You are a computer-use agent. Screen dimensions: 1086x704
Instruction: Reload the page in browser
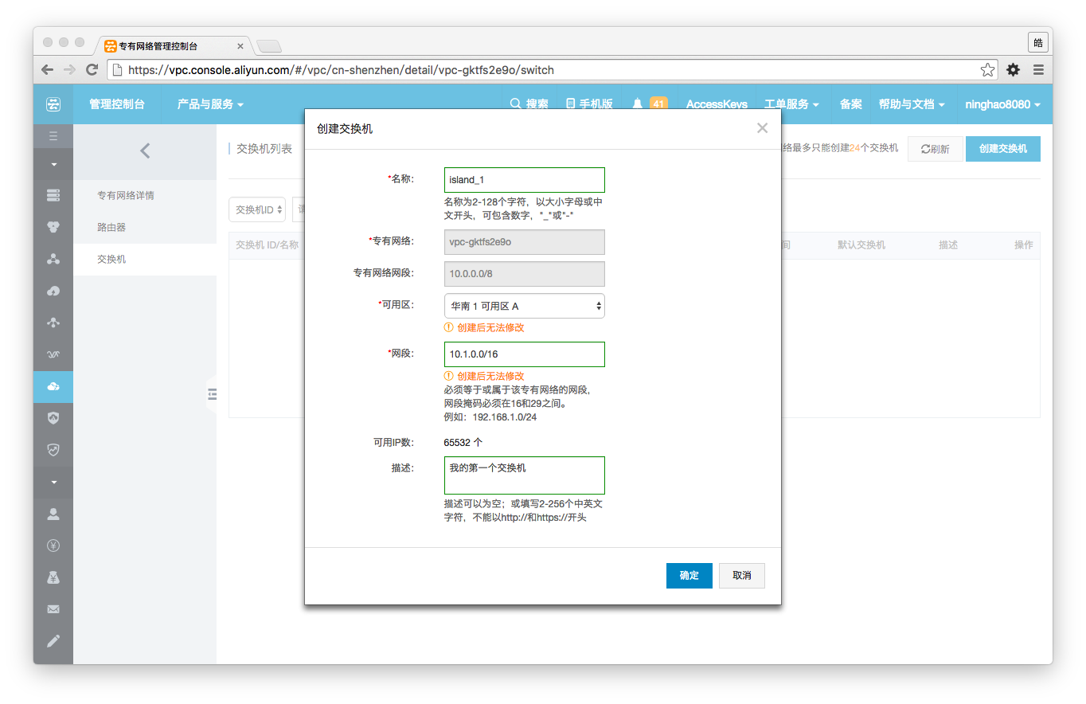pyautogui.click(x=92, y=70)
